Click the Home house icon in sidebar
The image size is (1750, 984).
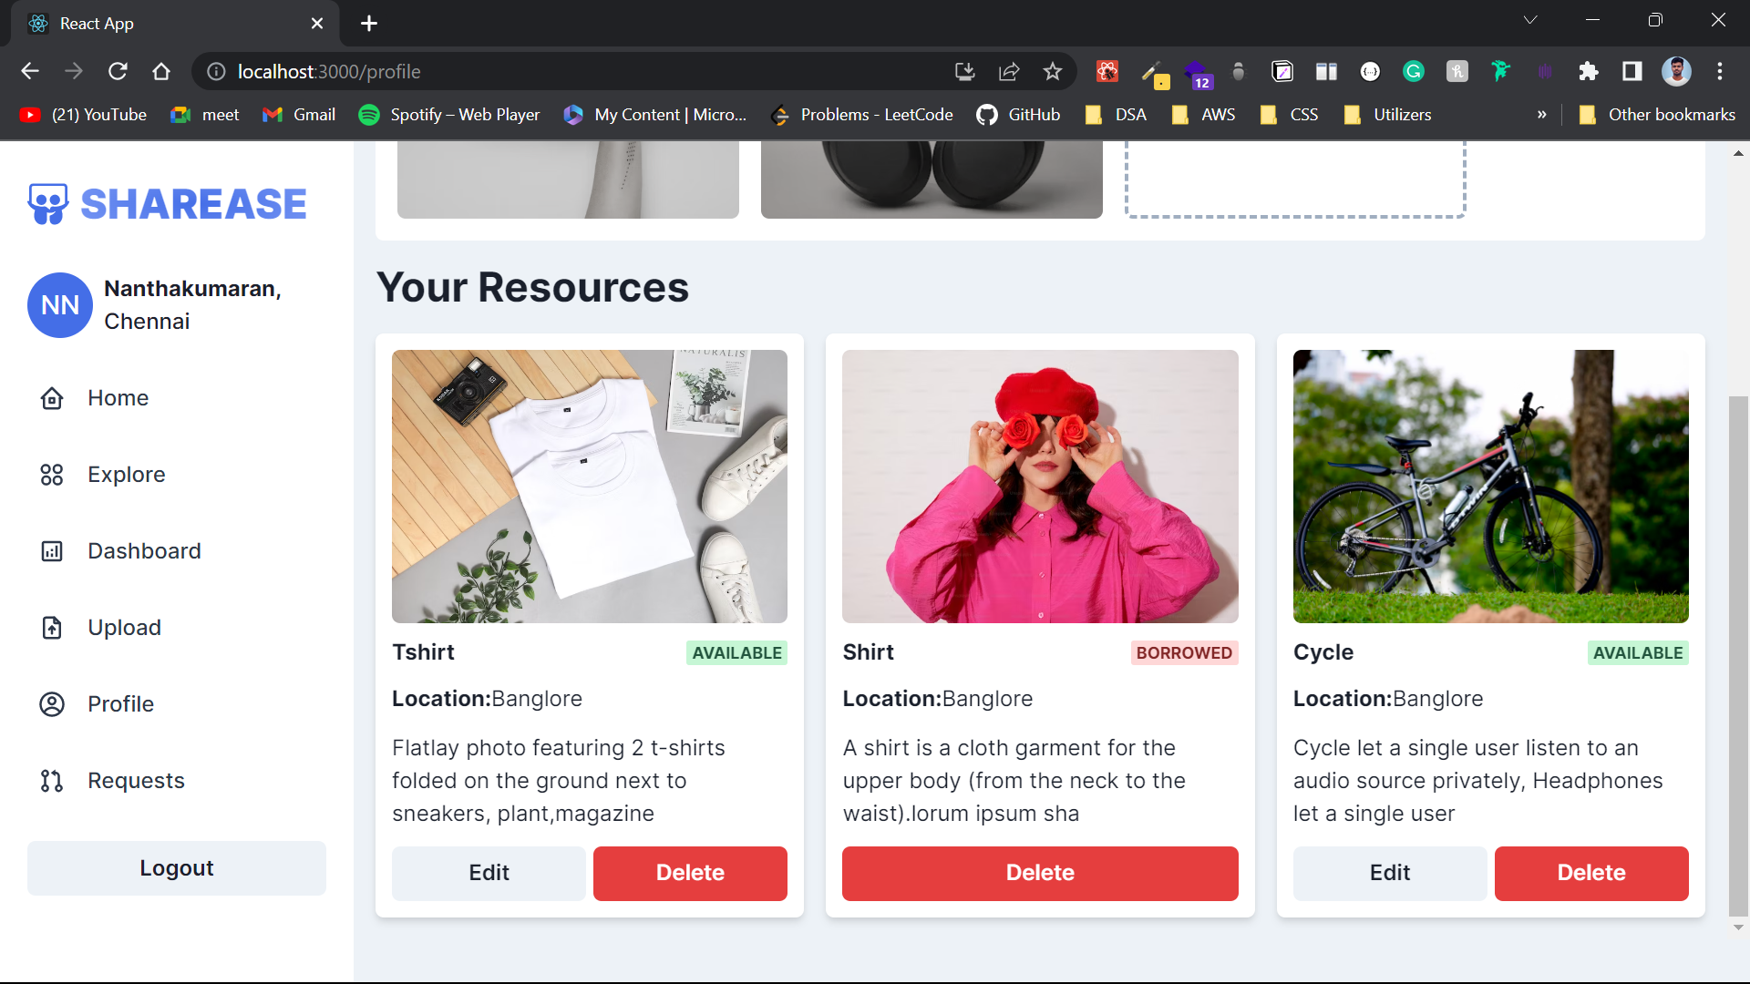pyautogui.click(x=52, y=398)
